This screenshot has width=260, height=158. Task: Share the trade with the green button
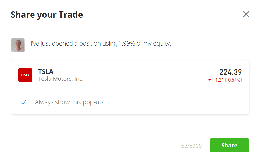229,145
